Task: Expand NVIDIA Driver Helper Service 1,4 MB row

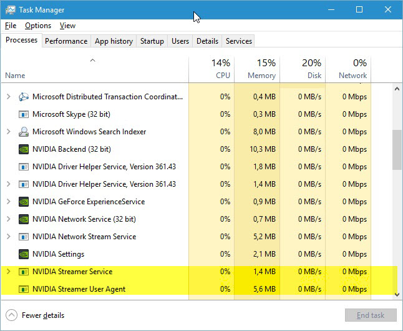Action: [x=9, y=184]
